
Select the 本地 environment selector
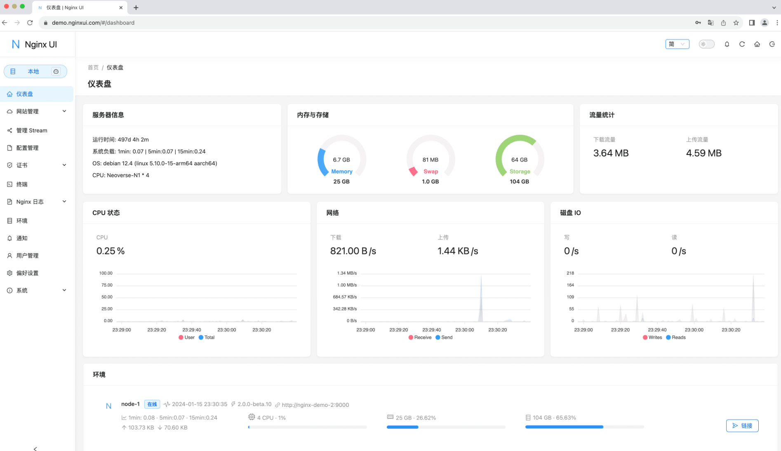[35, 71]
